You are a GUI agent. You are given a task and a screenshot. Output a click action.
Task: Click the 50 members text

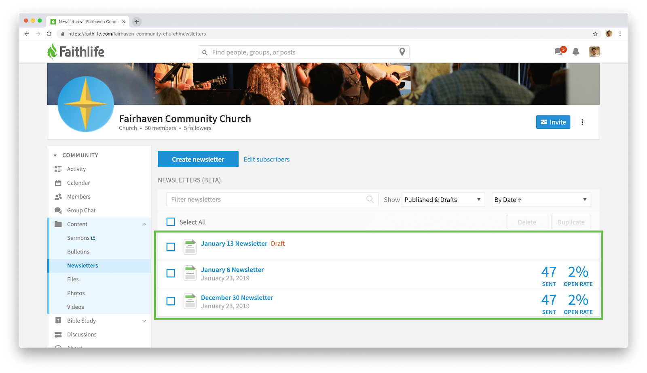click(x=161, y=128)
